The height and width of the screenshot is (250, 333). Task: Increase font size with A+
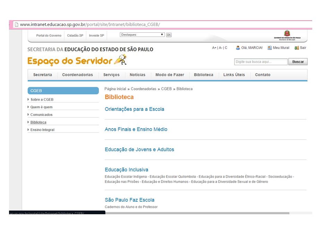coord(214,48)
